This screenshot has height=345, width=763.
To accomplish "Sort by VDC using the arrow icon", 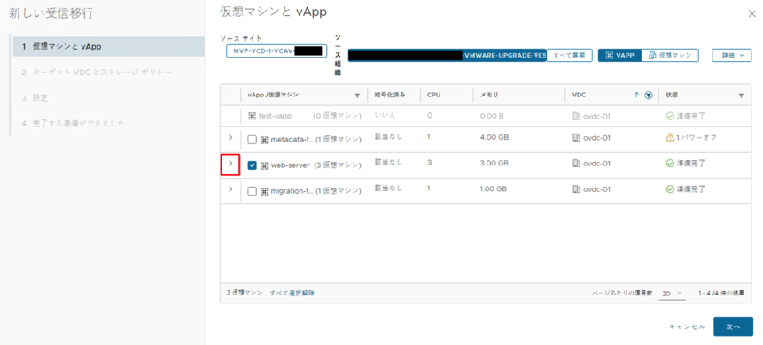I will click(636, 96).
